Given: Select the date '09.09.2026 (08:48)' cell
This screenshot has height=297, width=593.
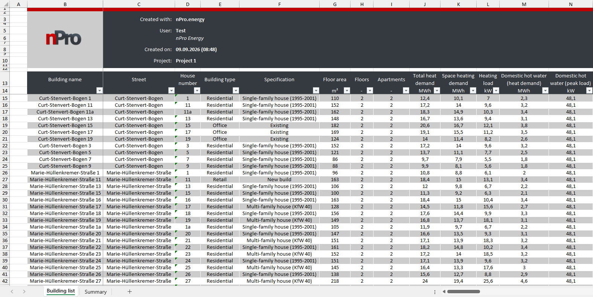Looking at the screenshot, I should coord(196,49).
